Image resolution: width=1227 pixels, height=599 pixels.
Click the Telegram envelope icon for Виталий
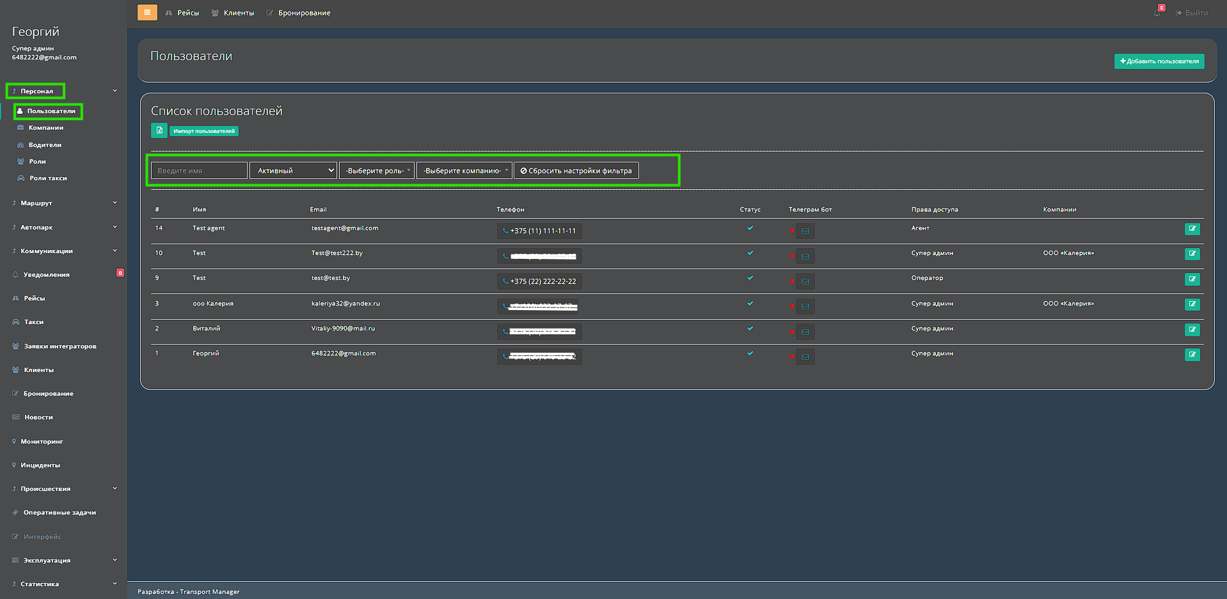(x=805, y=332)
